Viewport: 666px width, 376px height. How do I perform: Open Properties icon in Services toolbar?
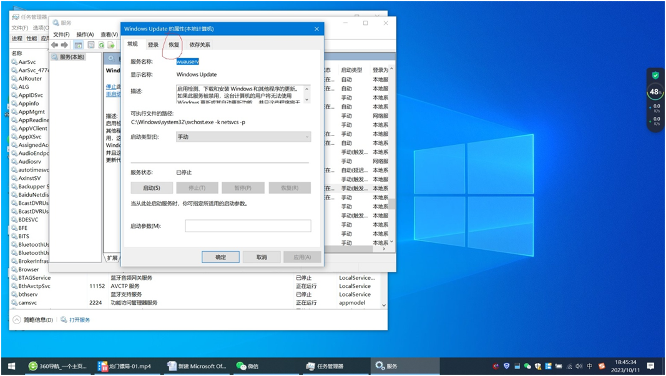[91, 45]
